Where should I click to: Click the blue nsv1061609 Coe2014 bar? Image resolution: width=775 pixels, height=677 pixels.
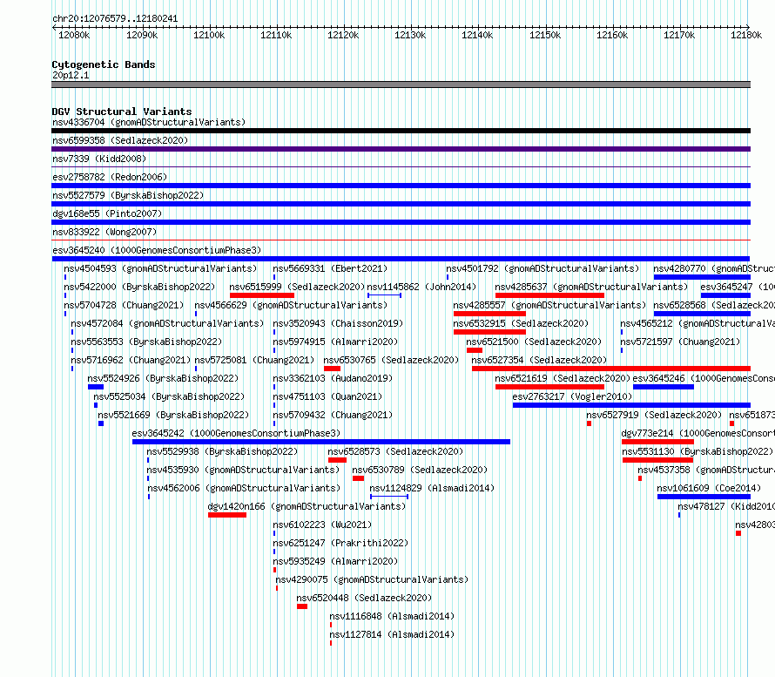tap(704, 497)
